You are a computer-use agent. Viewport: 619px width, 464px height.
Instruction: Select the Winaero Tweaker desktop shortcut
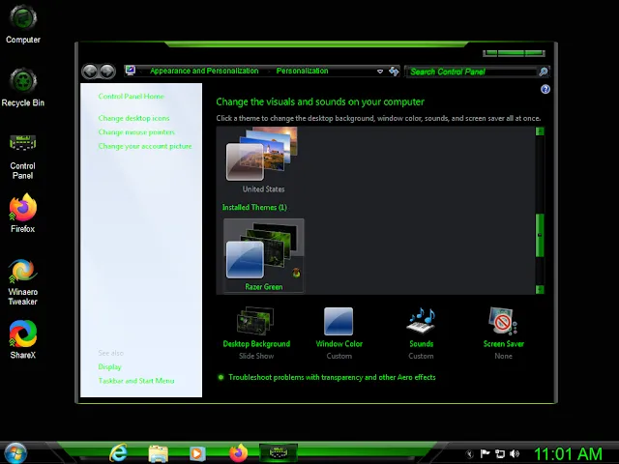coord(23,281)
